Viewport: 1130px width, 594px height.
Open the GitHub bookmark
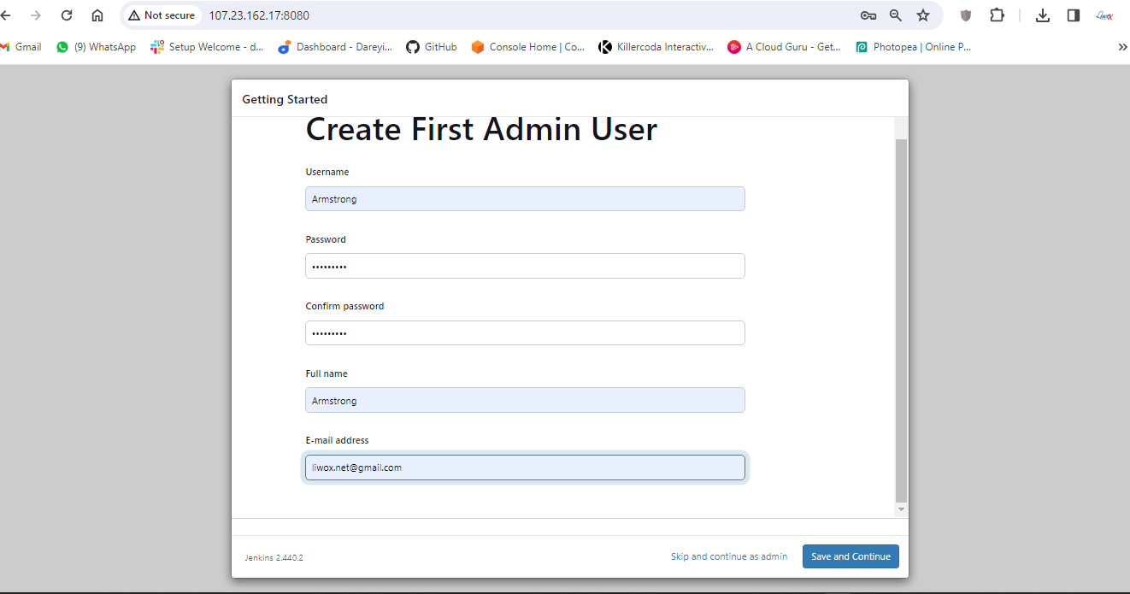pos(432,47)
